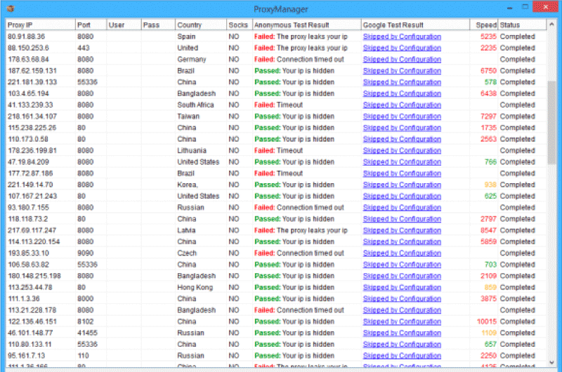Click scrollbar up arrow
This screenshot has width=562, height=372.
click(551, 25)
